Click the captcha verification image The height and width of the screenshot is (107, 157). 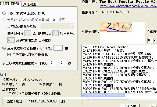point(116,27)
